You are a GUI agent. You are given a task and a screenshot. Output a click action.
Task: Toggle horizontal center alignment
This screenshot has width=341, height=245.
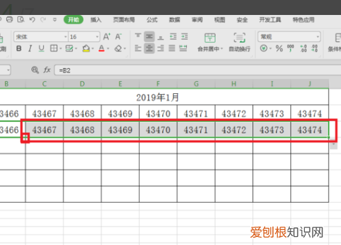point(149,48)
